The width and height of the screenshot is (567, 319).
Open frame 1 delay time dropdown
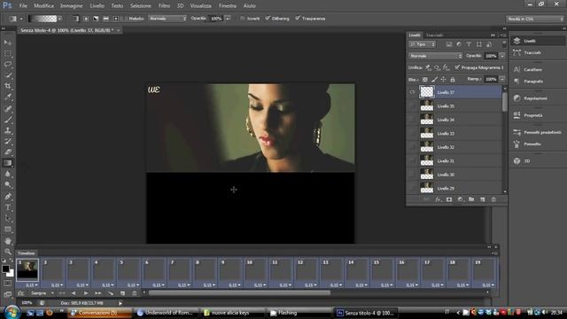coord(31,285)
